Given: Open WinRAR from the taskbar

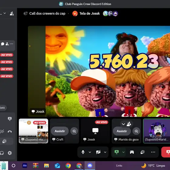Looking at the screenshot, I should [36, 165].
